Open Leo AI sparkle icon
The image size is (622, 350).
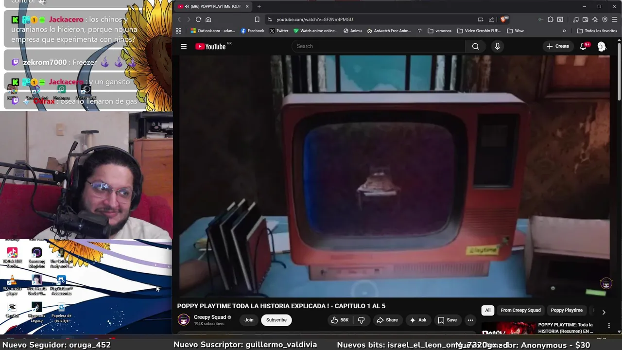(x=595, y=19)
